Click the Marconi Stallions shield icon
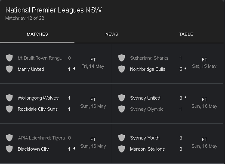 [x=122, y=149]
